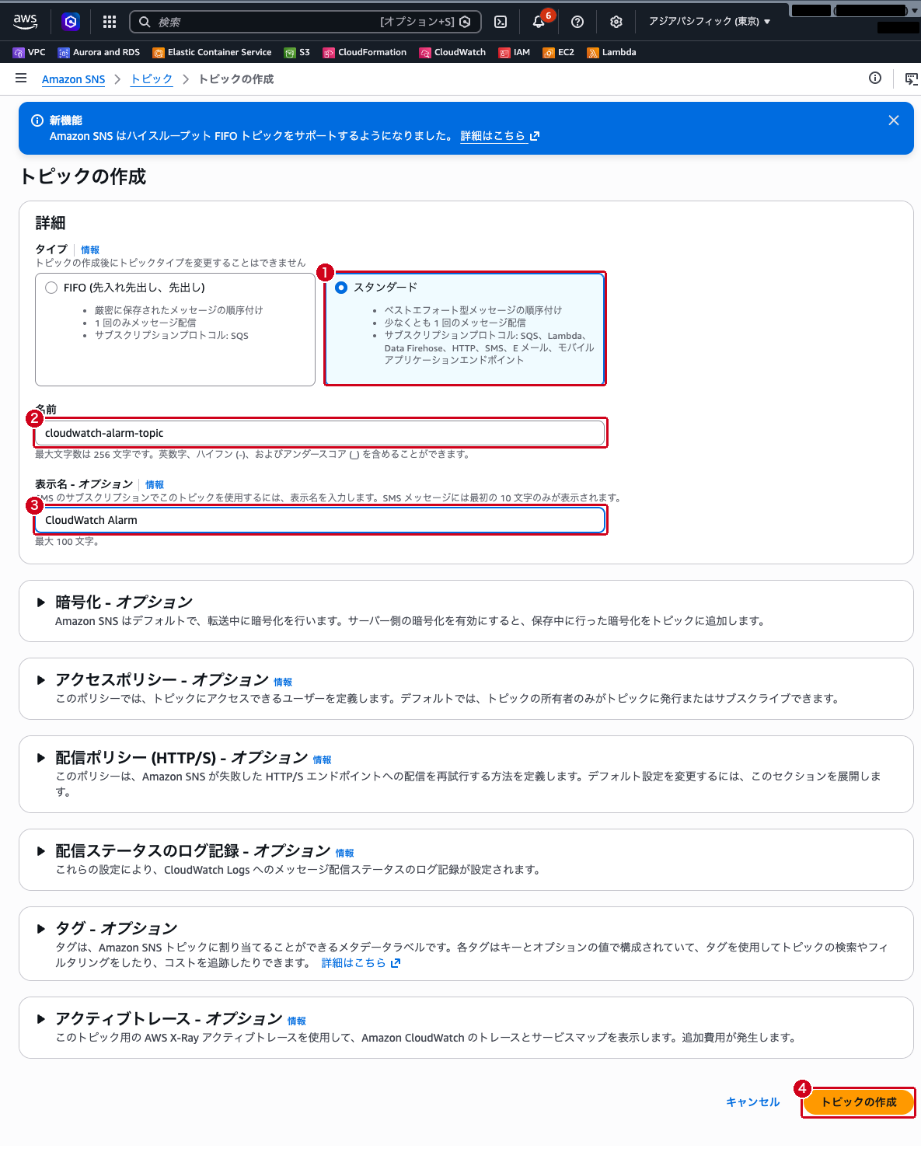Select the FIFO topic type radio button
Screen dimensions: 921x1173
coord(51,288)
